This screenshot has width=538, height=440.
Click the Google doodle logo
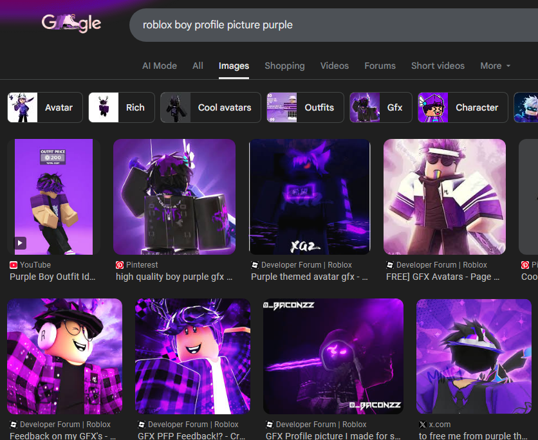pyautogui.click(x=71, y=23)
